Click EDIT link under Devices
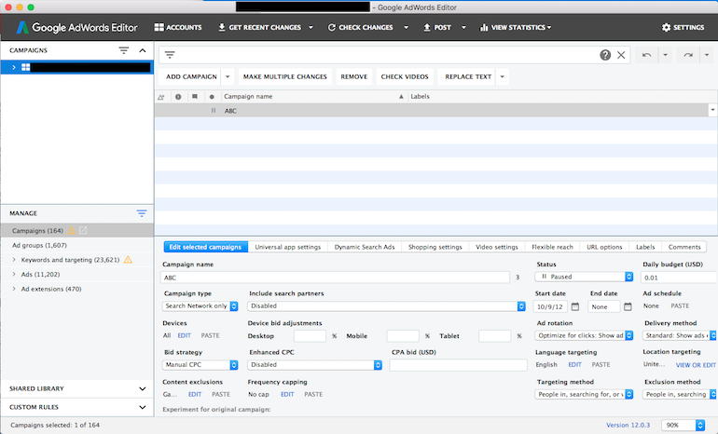The image size is (718, 434). [x=184, y=335]
